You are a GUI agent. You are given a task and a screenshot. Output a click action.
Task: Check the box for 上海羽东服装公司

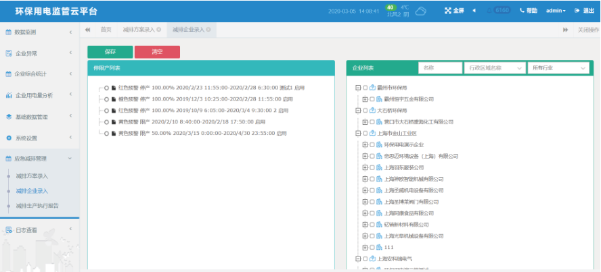point(372,167)
